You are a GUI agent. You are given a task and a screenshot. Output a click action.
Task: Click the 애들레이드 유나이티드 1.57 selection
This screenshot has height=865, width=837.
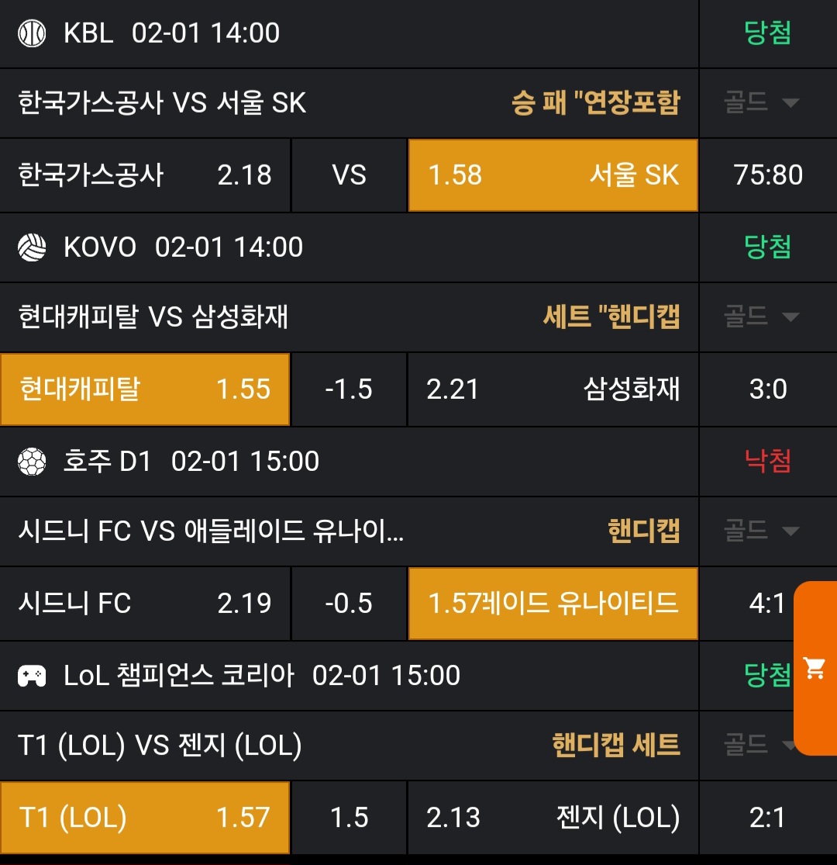[x=553, y=604]
